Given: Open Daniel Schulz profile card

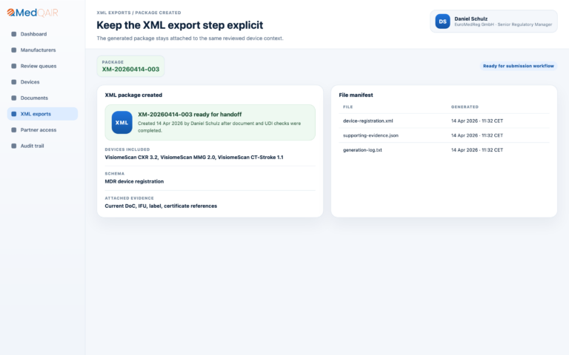Looking at the screenshot, I should pos(493,21).
